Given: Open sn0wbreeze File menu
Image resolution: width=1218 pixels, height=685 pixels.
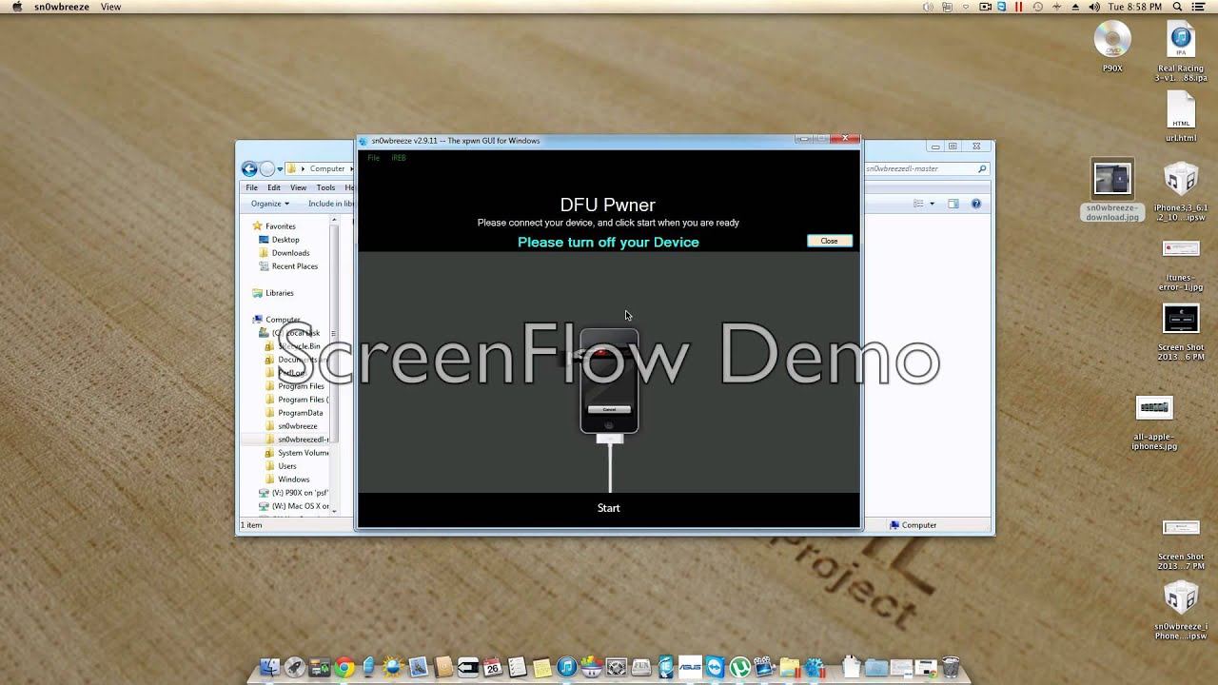Looking at the screenshot, I should (x=373, y=158).
